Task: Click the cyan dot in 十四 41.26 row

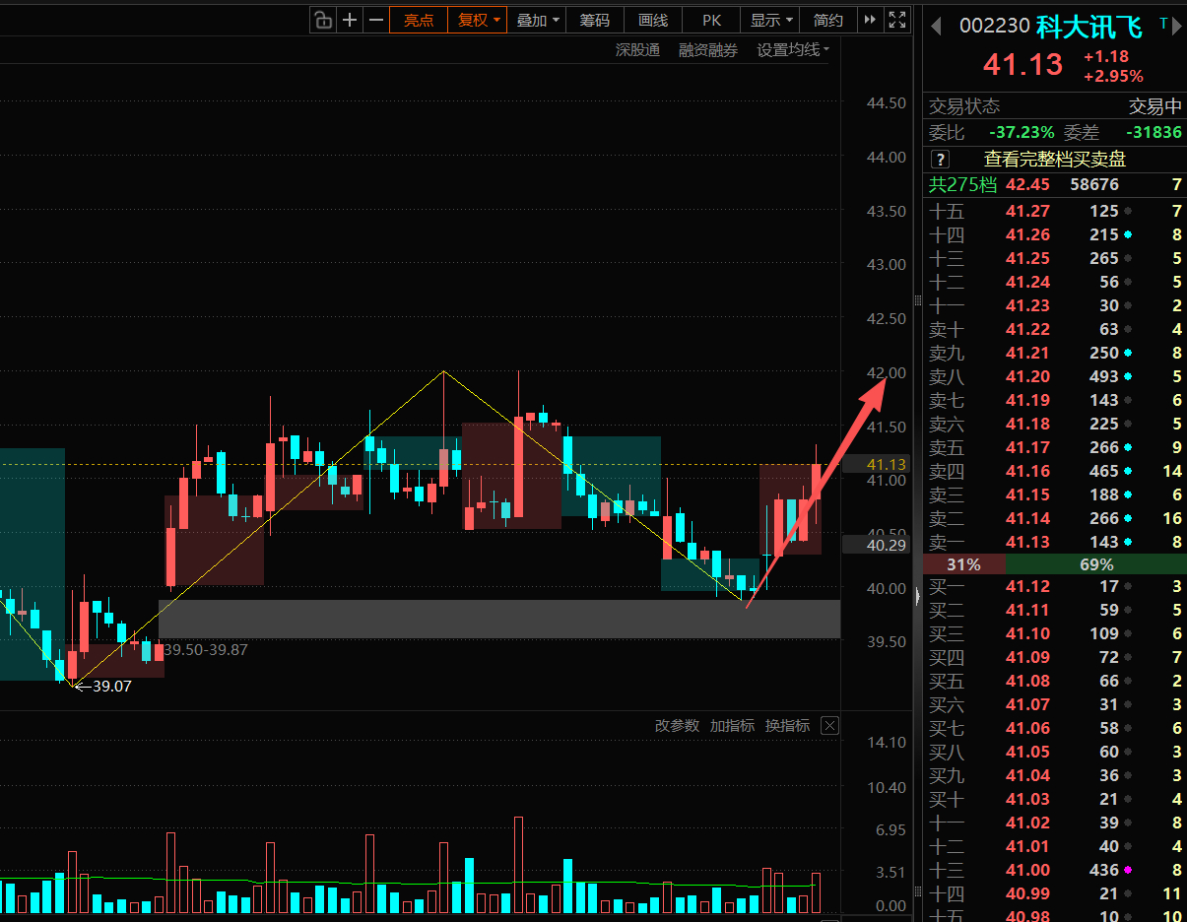Action: pos(1127,234)
